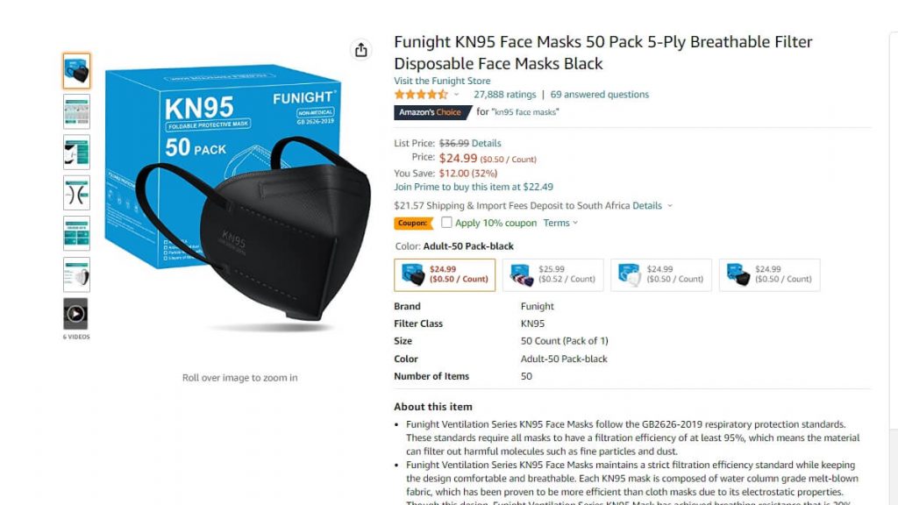Screen dimensions: 898x505
Task: Expand the coupon Terms dropdown
Action: [x=560, y=223]
